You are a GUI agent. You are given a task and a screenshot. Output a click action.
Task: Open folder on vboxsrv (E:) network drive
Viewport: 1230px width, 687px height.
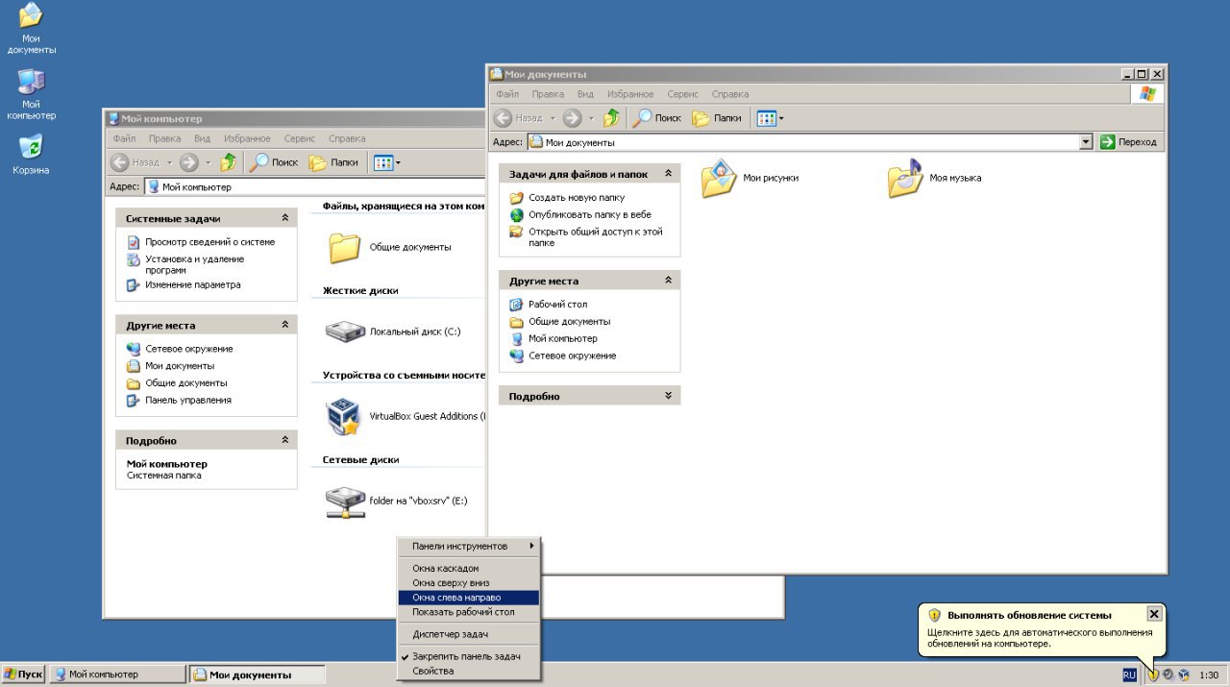pos(396,501)
